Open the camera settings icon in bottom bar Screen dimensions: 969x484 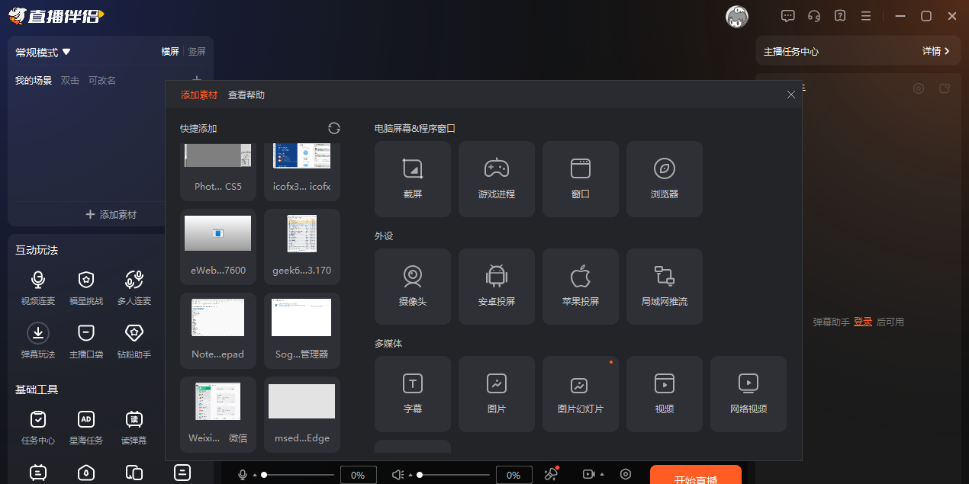[588, 474]
